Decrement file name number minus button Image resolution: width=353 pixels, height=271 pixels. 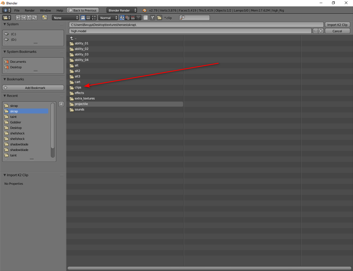(x=315, y=31)
